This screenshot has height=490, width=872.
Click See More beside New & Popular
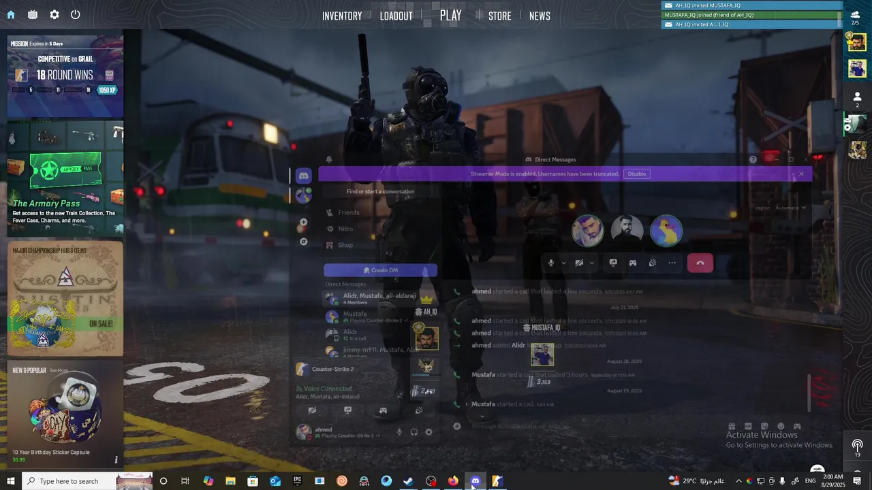click(x=59, y=370)
